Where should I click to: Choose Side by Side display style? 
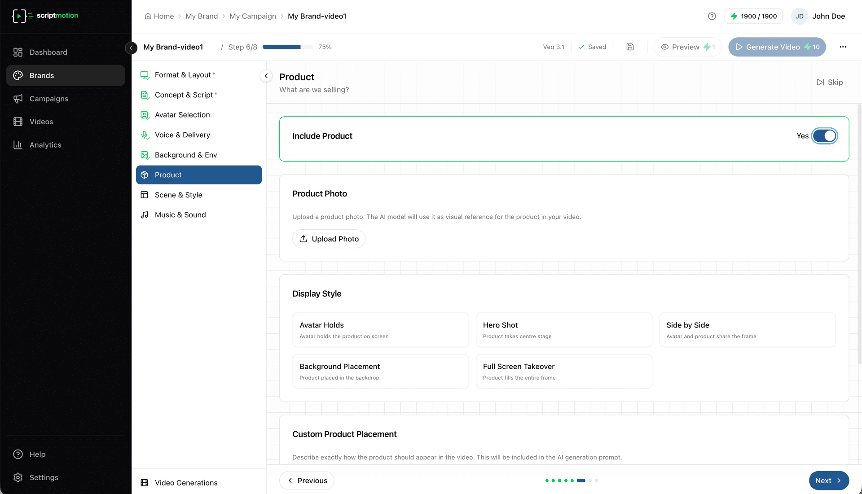pos(747,330)
